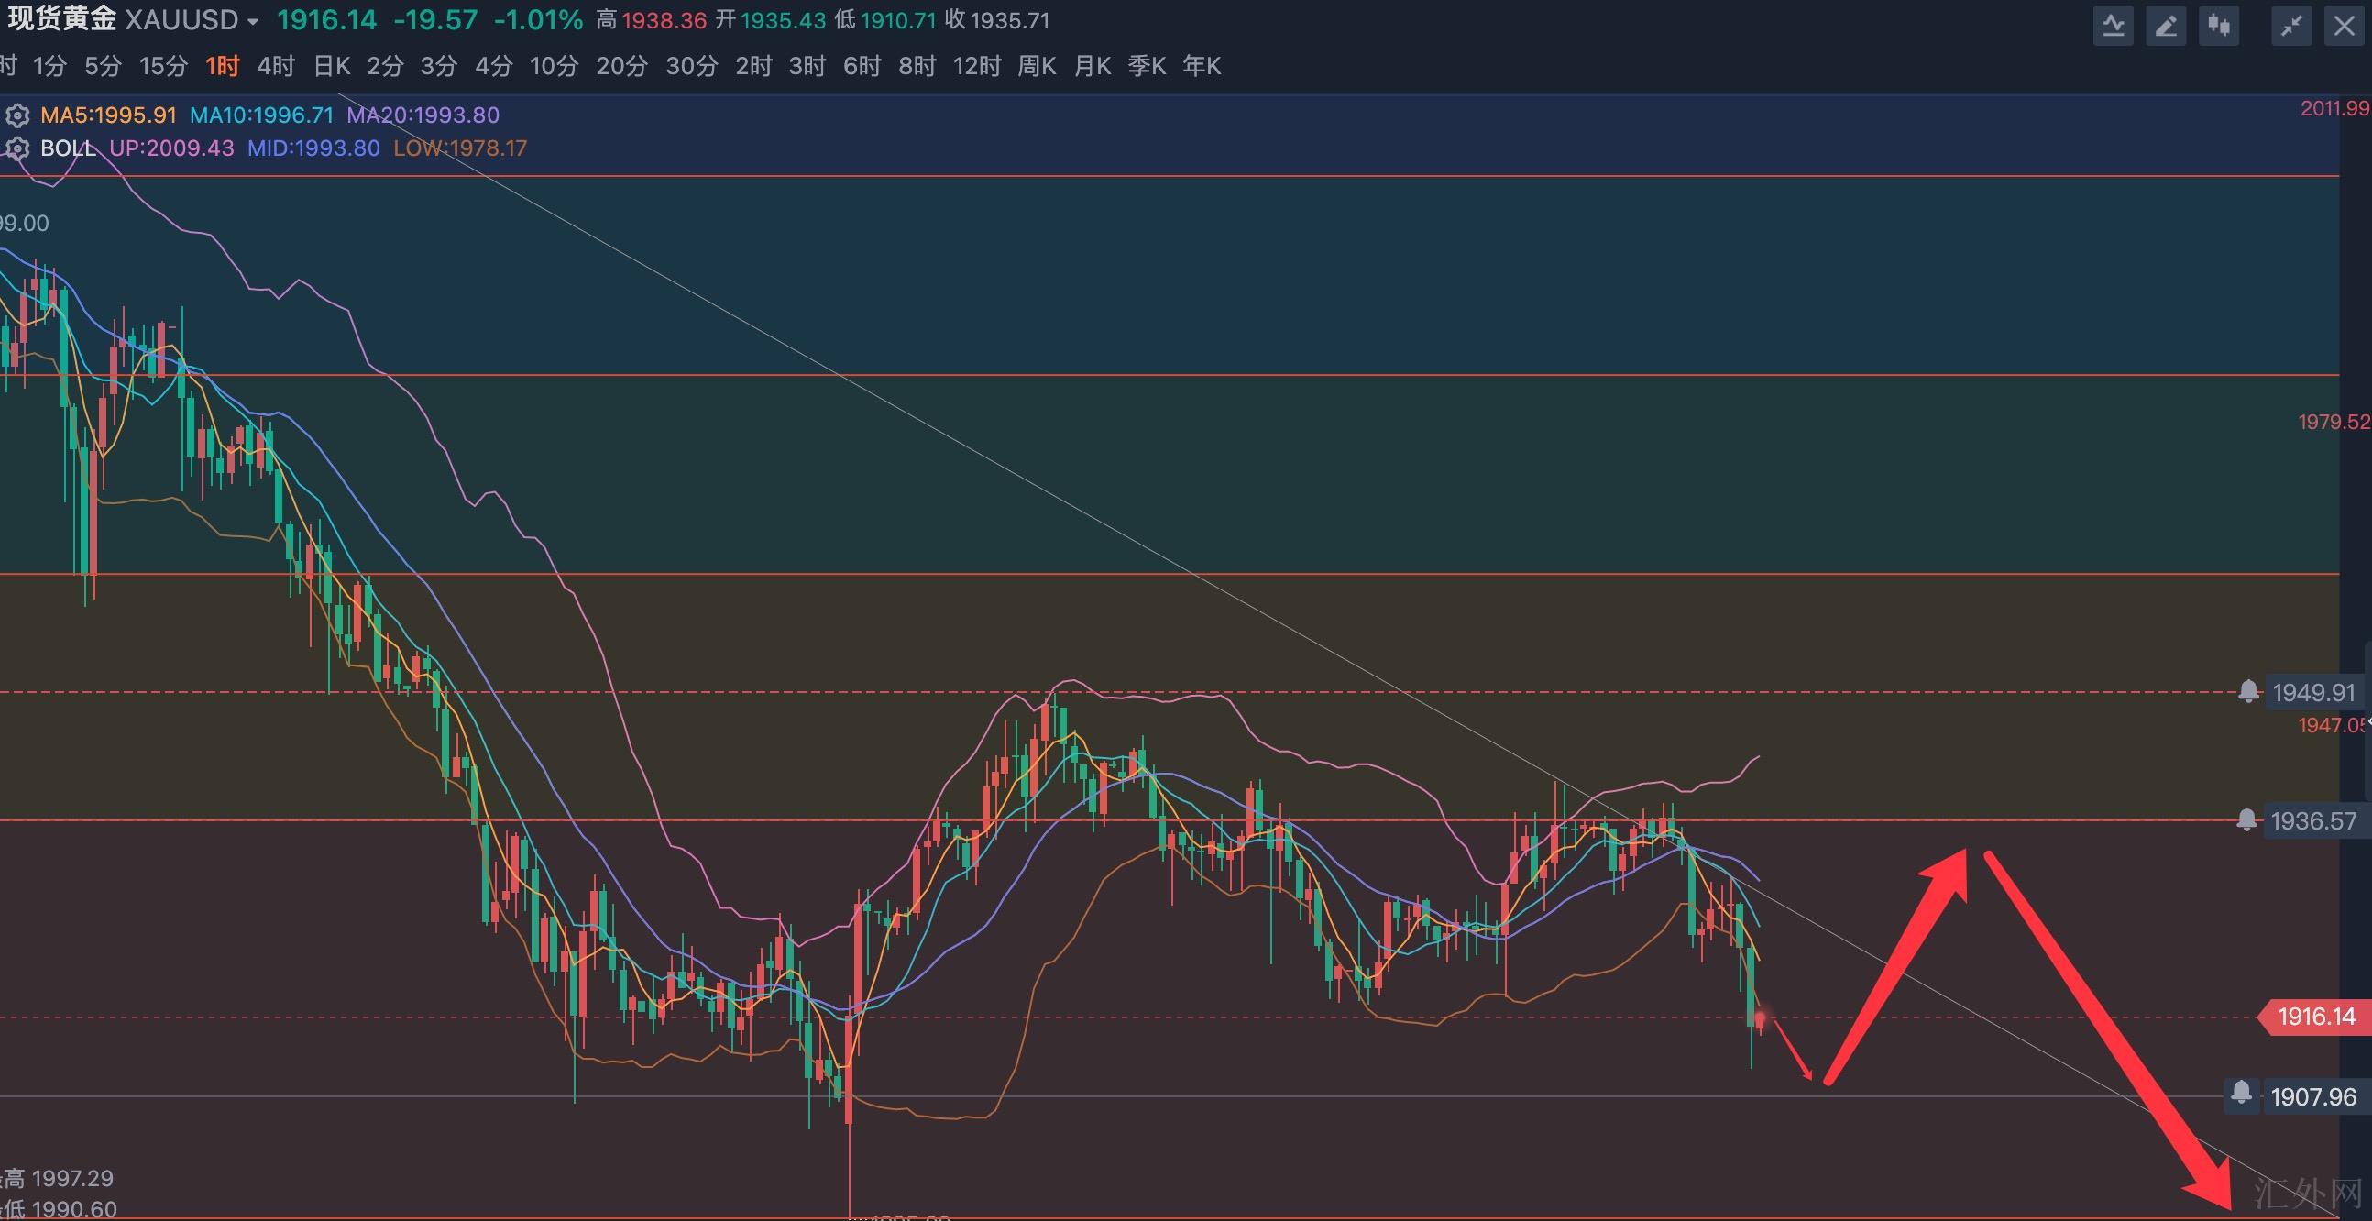The image size is (2372, 1221).
Task: Click the 年K yearly period button
Action: coord(1202,66)
